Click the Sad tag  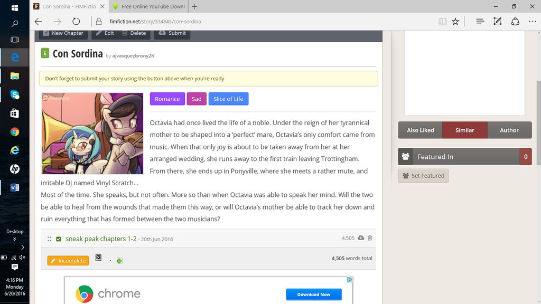point(197,99)
